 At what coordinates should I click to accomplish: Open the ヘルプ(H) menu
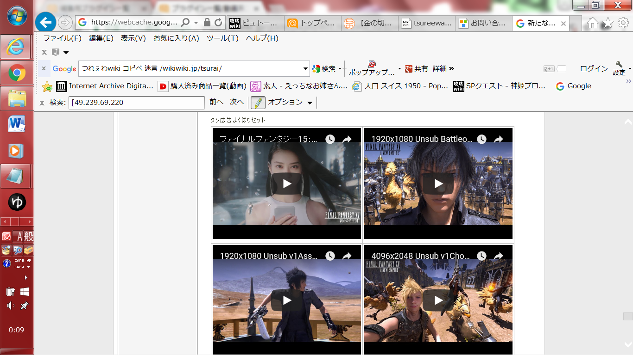pyautogui.click(x=262, y=38)
